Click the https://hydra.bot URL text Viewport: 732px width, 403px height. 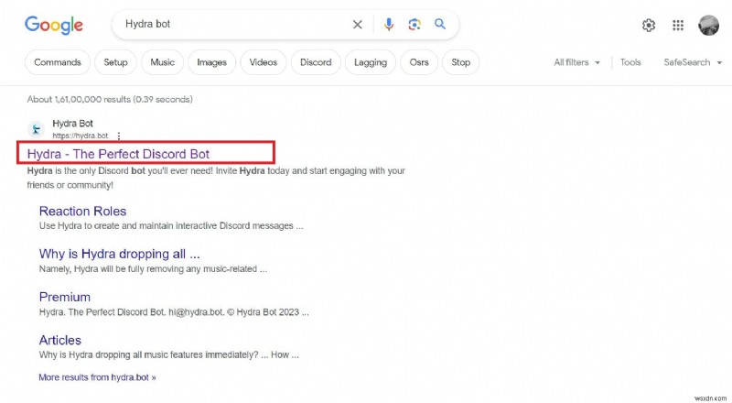pyautogui.click(x=81, y=136)
